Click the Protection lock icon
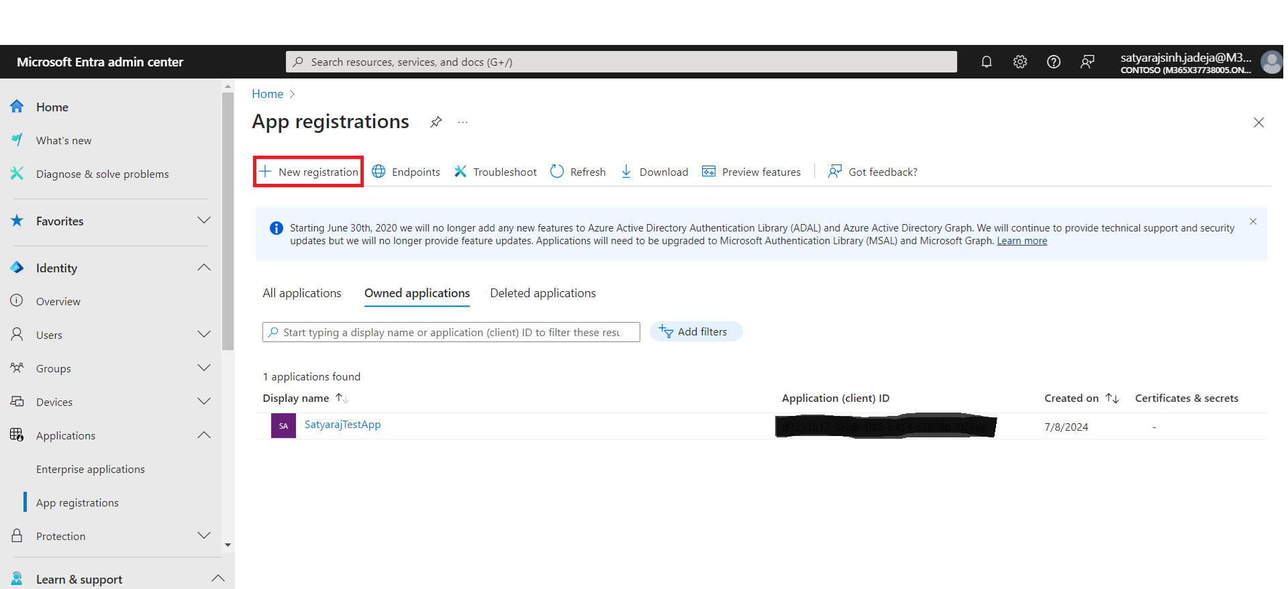The height and width of the screenshot is (589, 1288). point(17,535)
